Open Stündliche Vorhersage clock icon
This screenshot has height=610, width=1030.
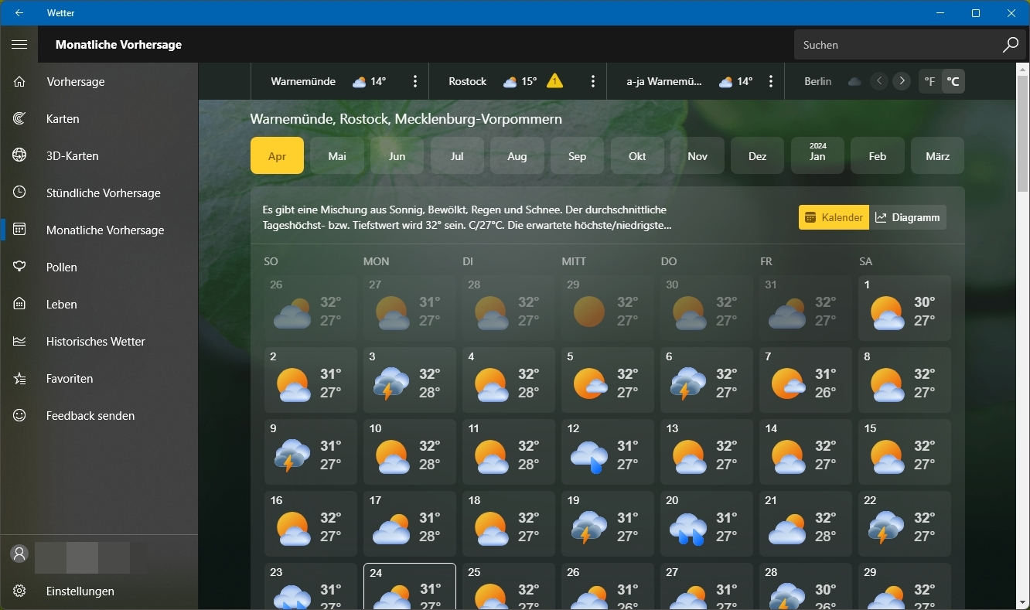19,193
